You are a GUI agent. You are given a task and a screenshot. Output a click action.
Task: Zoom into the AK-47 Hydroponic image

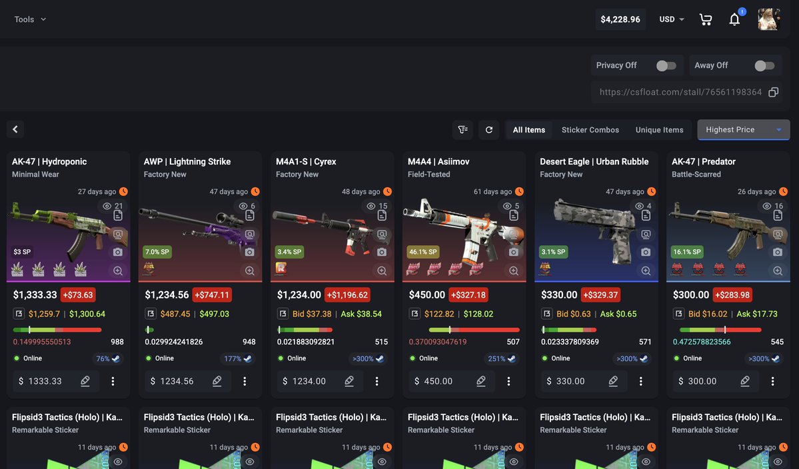(x=118, y=271)
